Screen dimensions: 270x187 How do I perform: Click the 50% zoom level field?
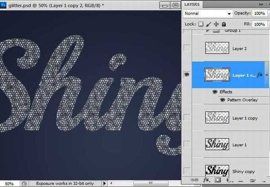[x=9, y=184]
